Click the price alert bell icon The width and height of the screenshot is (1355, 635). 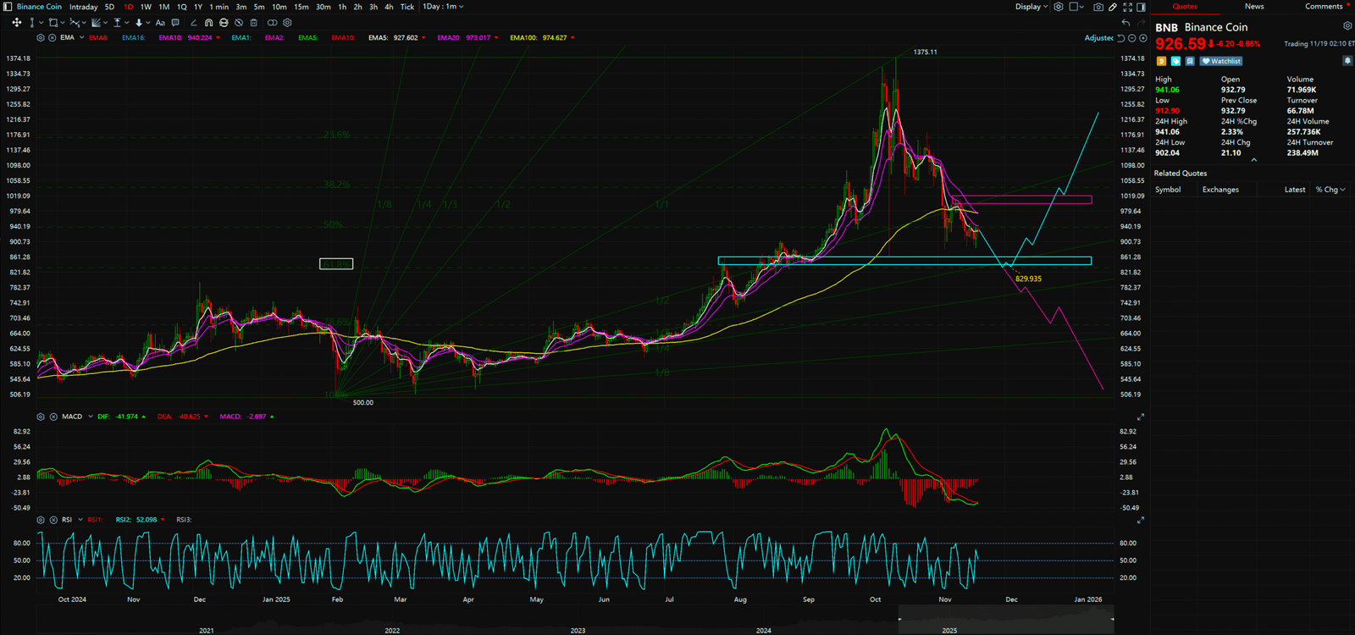point(1347,61)
